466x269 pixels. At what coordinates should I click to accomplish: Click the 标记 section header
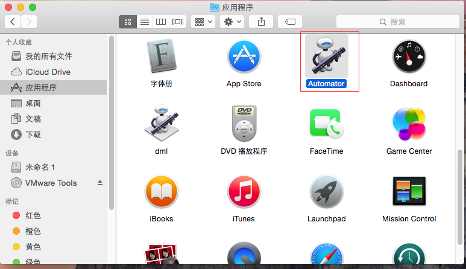(12, 201)
